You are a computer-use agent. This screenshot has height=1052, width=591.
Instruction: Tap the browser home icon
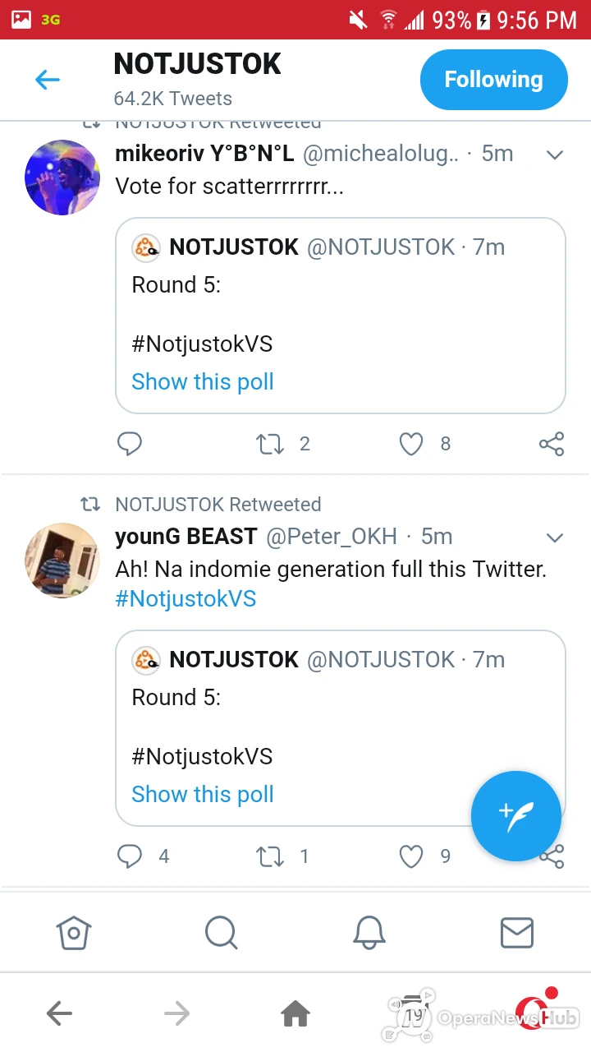point(295,1014)
